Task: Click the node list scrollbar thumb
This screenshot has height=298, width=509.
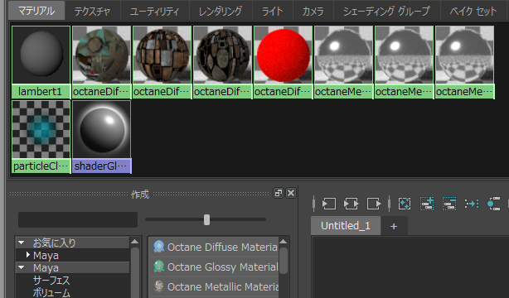Action: pos(283,261)
